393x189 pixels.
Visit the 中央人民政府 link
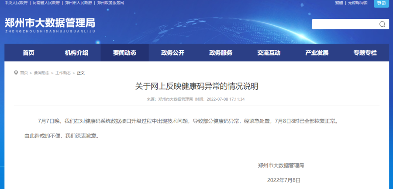[x=16, y=3]
